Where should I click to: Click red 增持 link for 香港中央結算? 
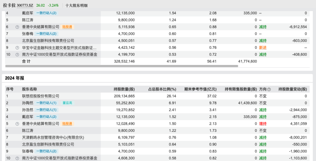coord(263,124)
